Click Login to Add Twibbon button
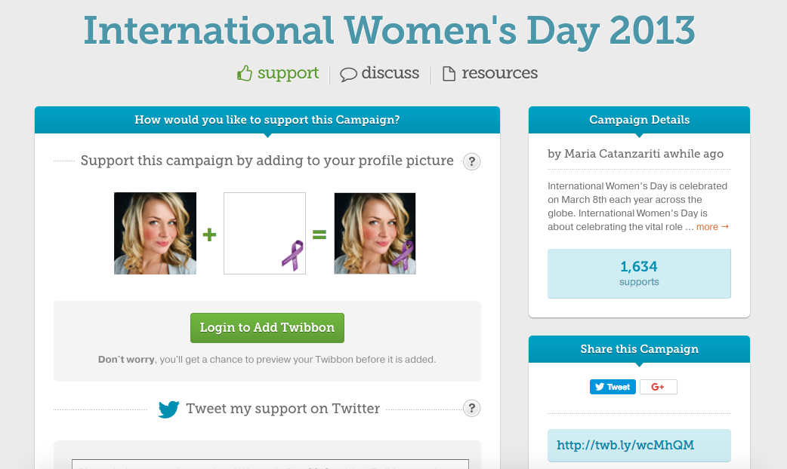The image size is (787, 469). tap(267, 328)
